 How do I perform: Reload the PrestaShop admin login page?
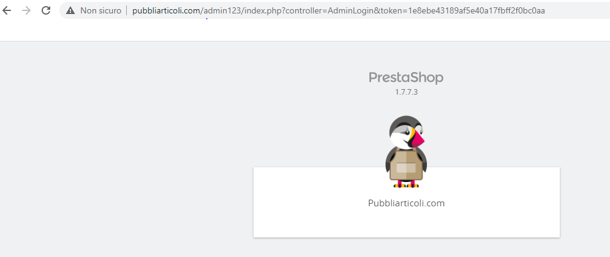[46, 10]
